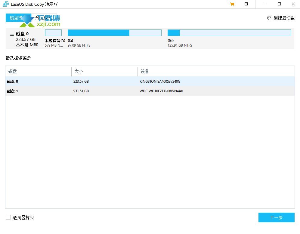Click the Disk 0 drive icon
This screenshot has width=300, height=234.
click(x=12, y=35)
